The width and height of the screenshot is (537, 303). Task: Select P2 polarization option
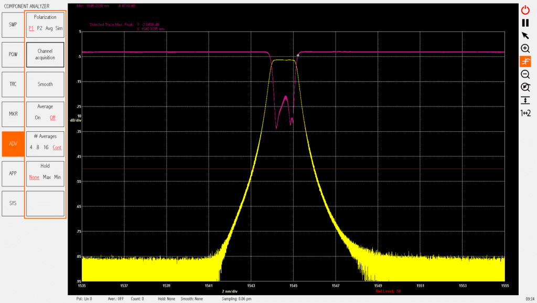point(40,28)
